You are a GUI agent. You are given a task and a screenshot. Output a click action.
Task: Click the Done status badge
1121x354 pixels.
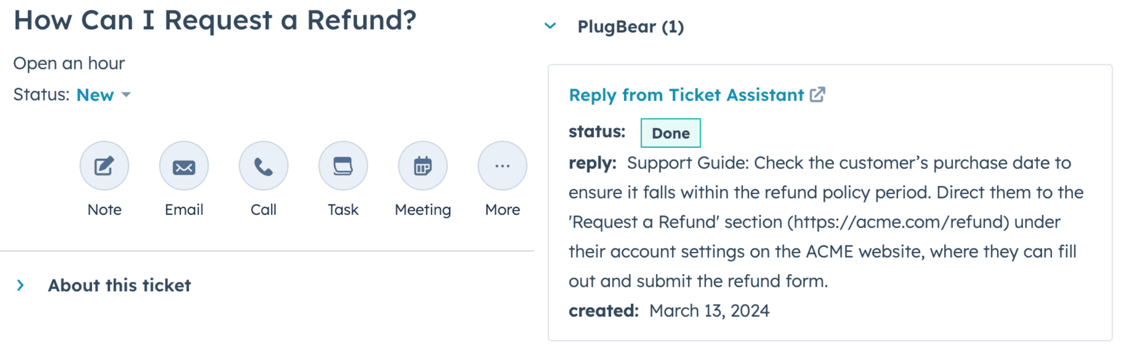(670, 133)
